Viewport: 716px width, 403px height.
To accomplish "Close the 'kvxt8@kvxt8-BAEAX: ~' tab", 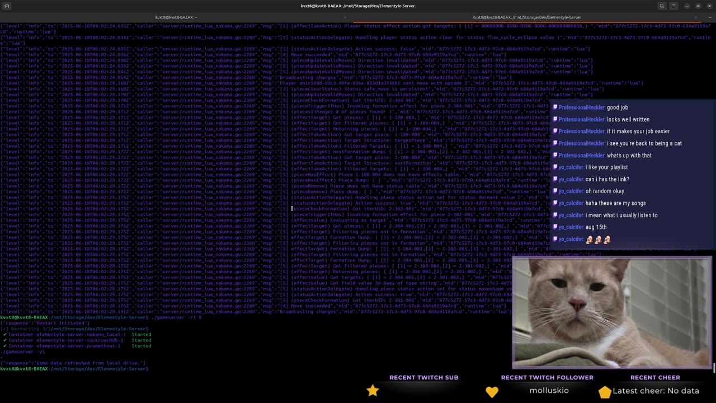I will pyautogui.click(x=345, y=17).
